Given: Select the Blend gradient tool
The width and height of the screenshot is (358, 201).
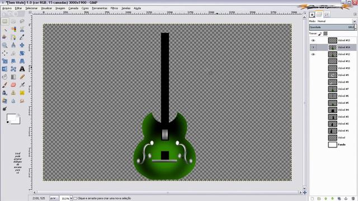Looking at the screenshot, I should coord(13,77).
